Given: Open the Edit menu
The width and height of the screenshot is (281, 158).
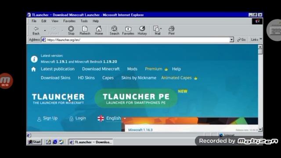Looking at the screenshot, I should click(44, 21).
